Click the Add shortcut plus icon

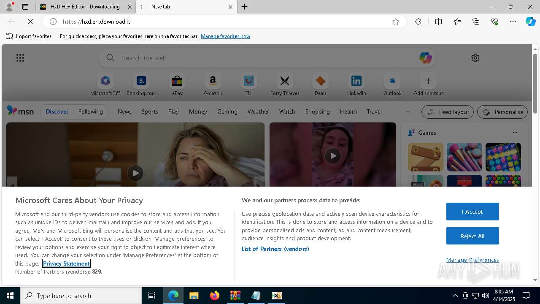428,81
